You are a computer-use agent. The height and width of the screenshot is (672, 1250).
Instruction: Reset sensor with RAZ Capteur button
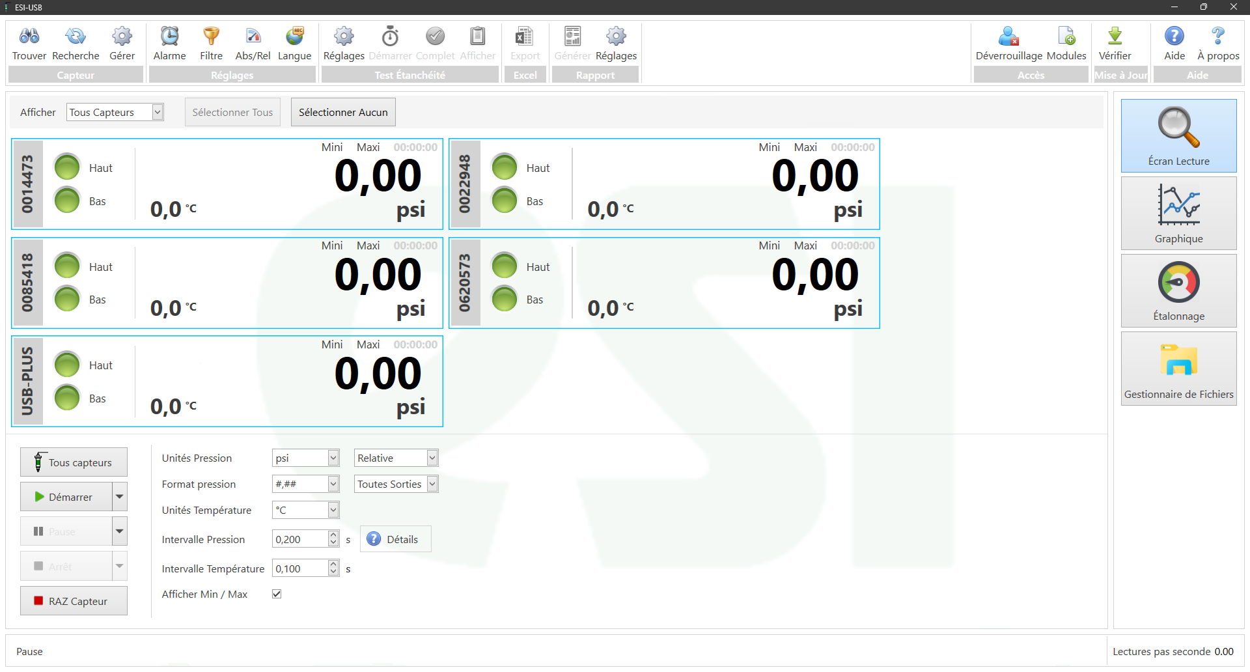point(74,601)
